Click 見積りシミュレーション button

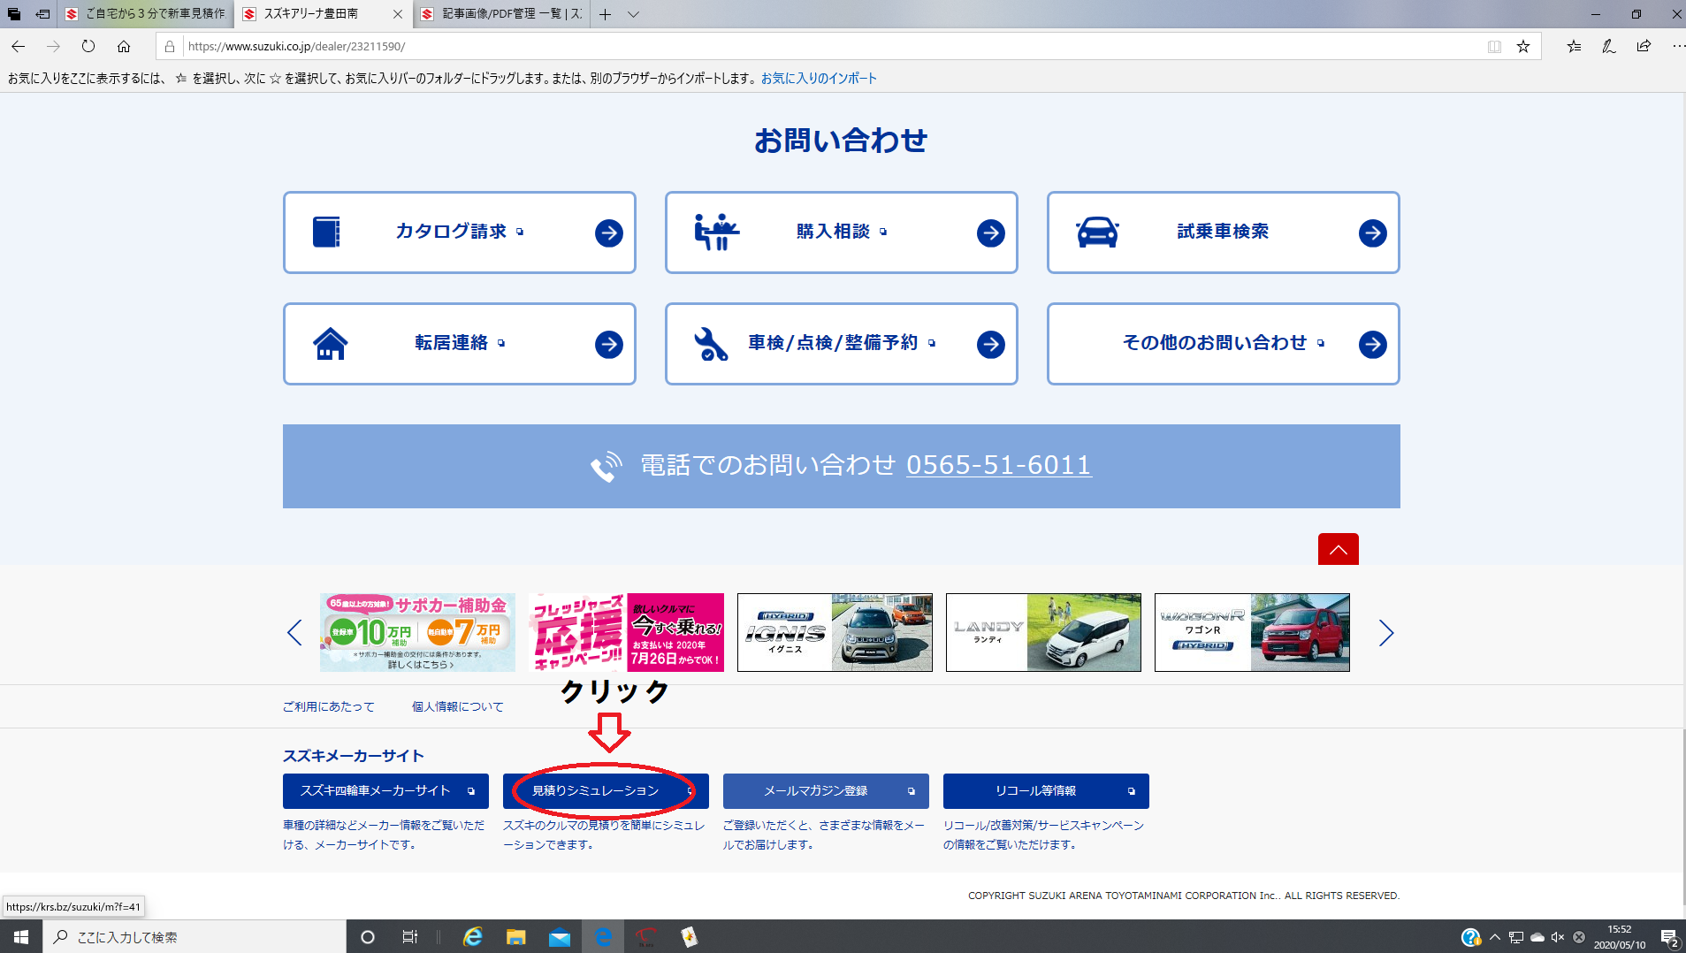coord(606,790)
